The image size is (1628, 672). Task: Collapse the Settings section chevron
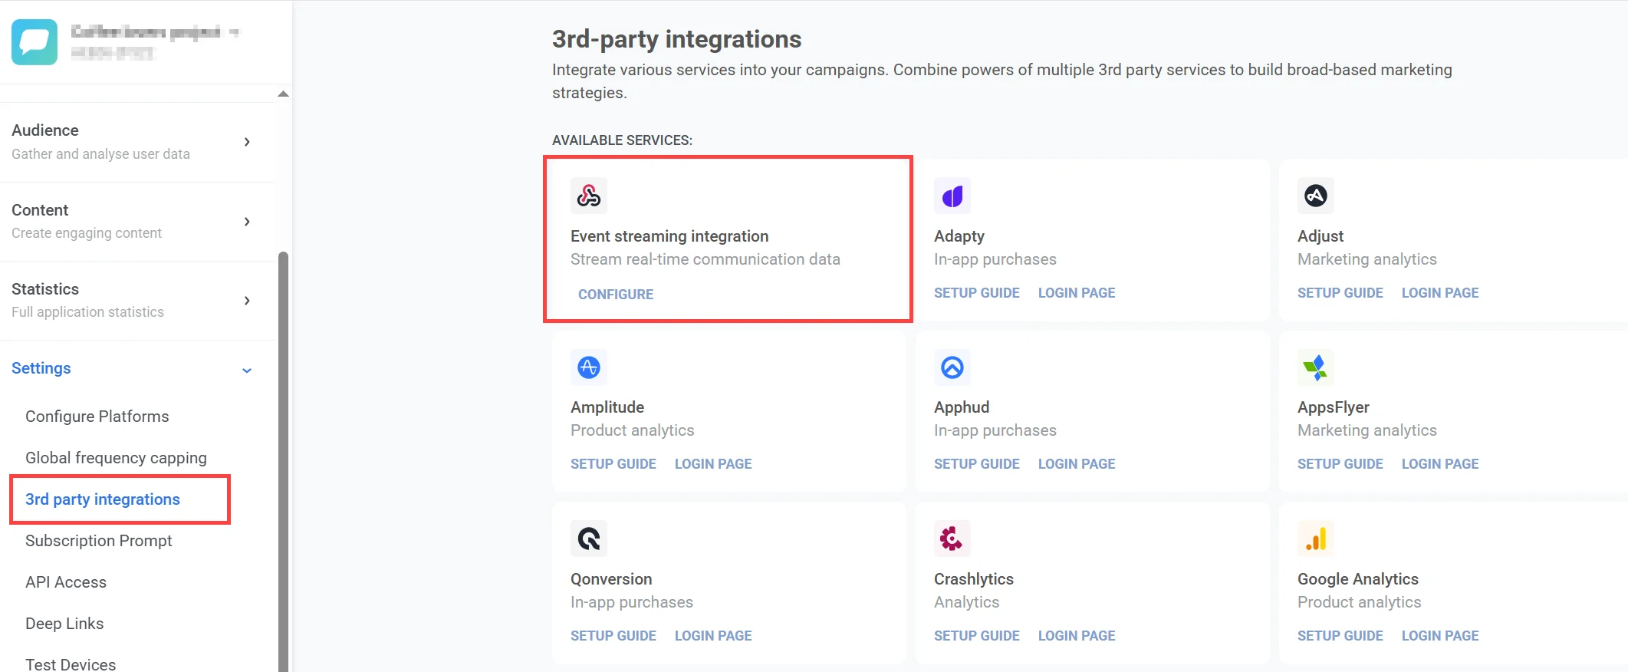click(x=247, y=371)
